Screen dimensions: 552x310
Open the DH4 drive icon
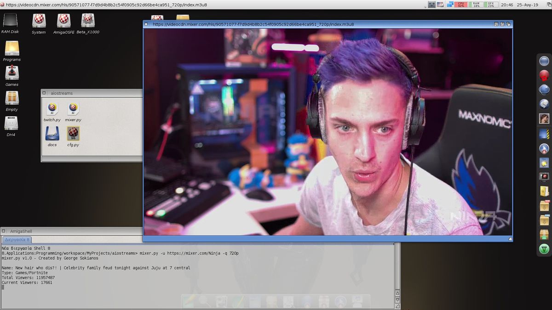tap(11, 124)
